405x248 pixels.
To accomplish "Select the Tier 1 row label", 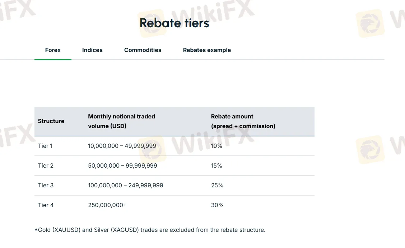I will coord(45,146).
